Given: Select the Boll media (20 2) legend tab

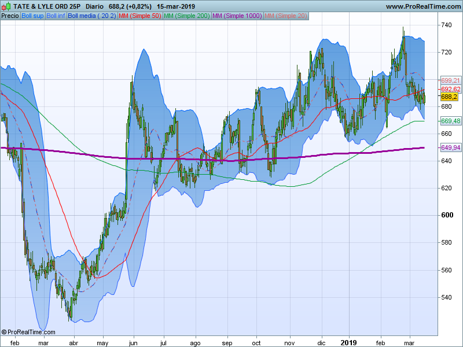Looking at the screenshot, I should (92, 16).
